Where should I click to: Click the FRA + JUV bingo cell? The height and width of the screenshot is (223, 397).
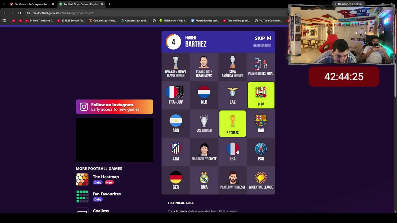pos(176,95)
